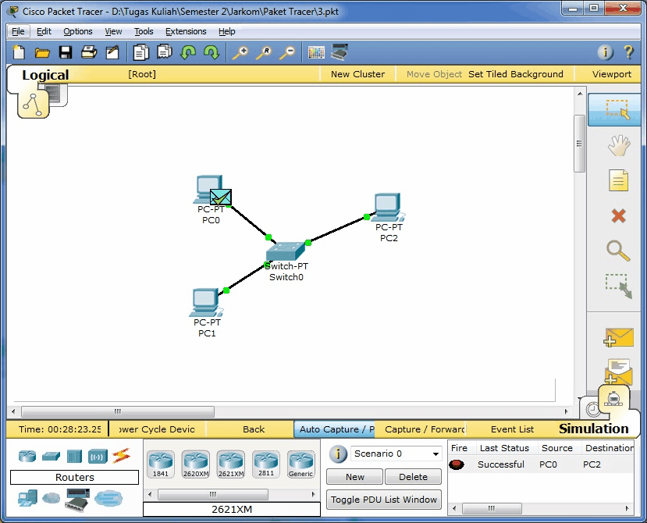Click the Copy icon in the toolbar
647x523 pixels.
click(140, 52)
